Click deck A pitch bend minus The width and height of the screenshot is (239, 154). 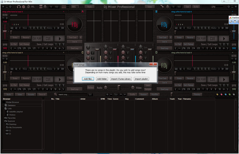click(x=4, y=18)
